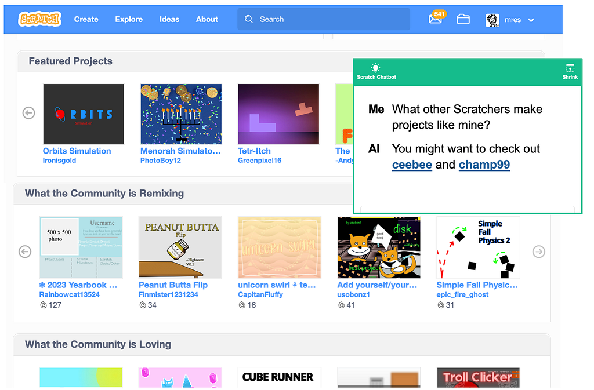Screen dimensions: 594x390
Task: Go to previous Featured Projects
Action: point(29,113)
